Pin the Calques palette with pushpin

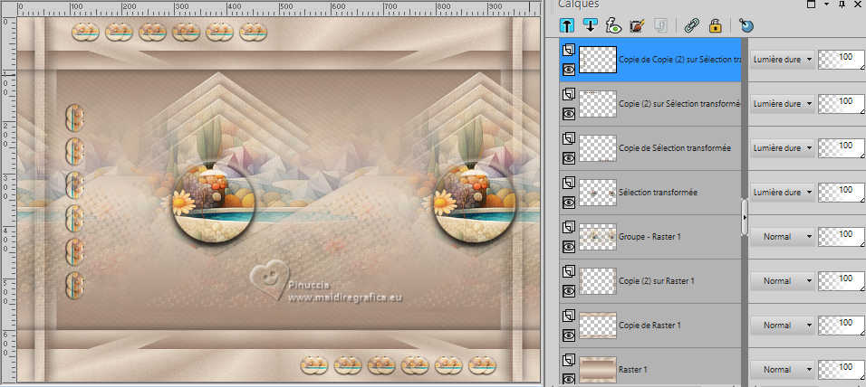click(x=842, y=5)
